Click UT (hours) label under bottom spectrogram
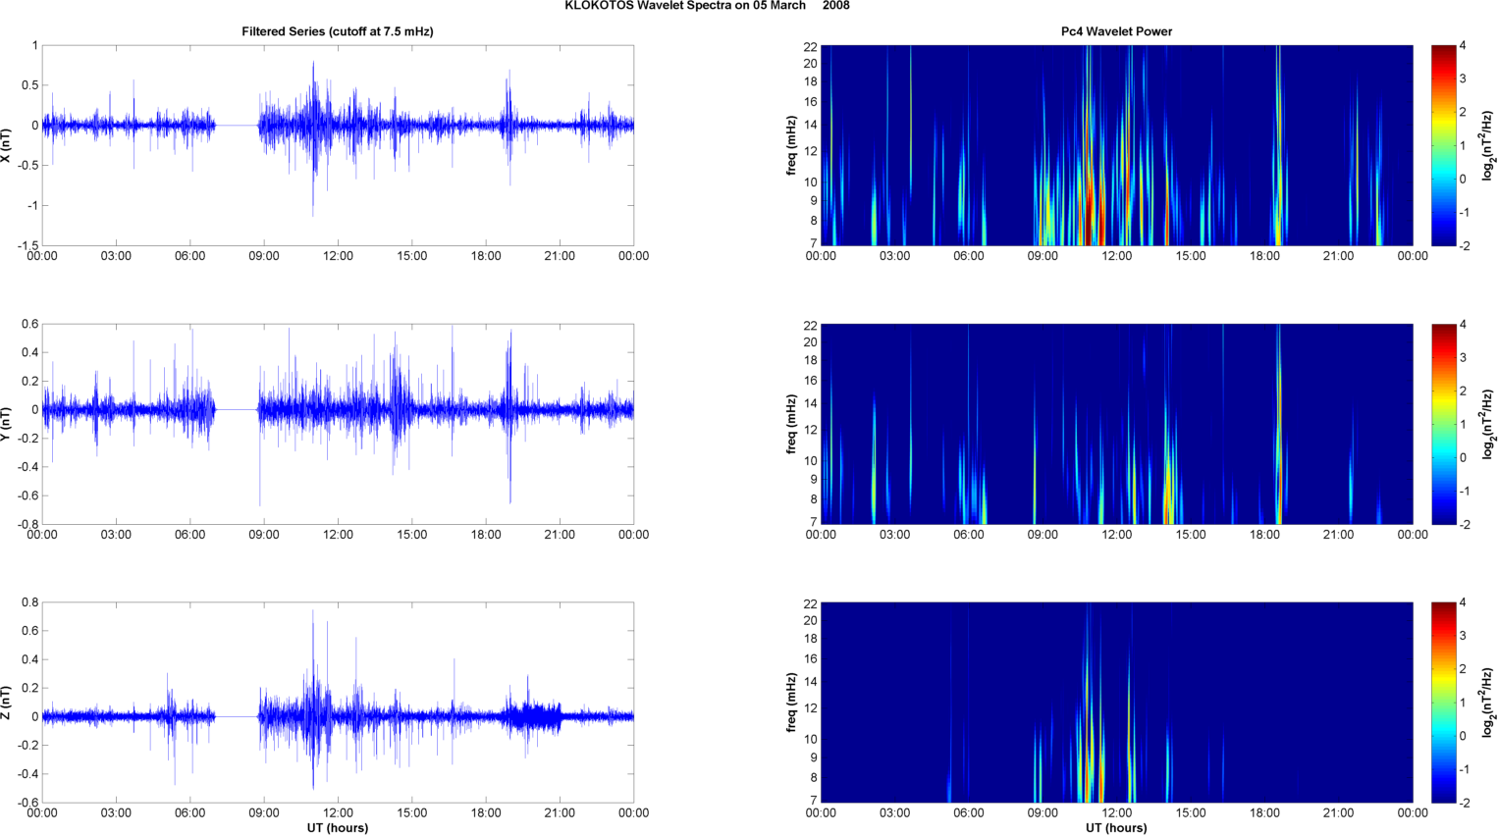 point(1116,827)
